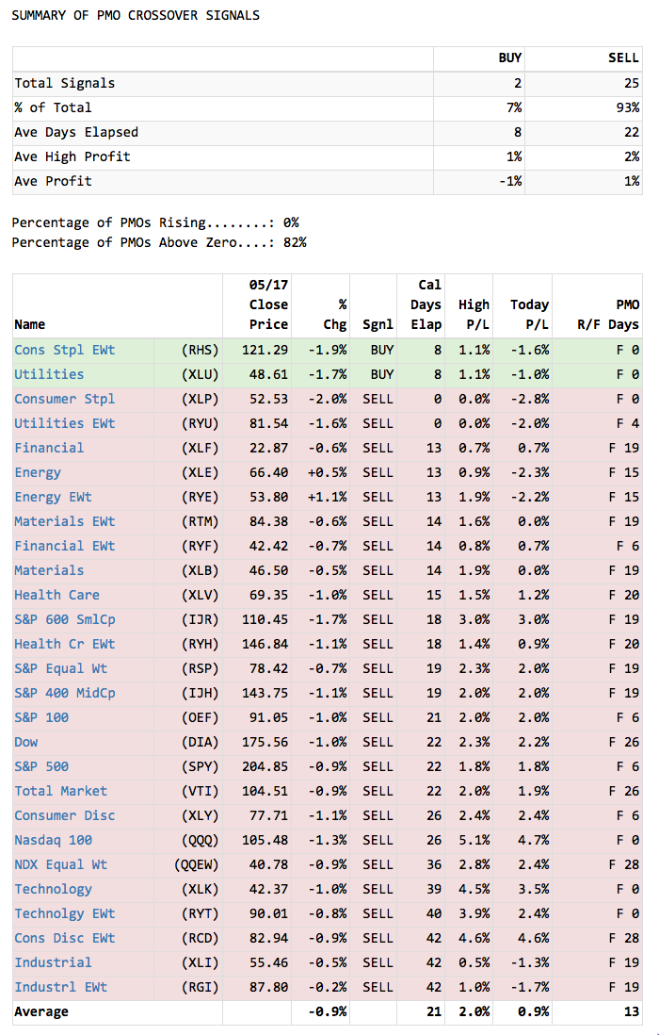The width and height of the screenshot is (659, 1035).
Task: Click the PMO R/F Days column header
Action: coord(608,315)
